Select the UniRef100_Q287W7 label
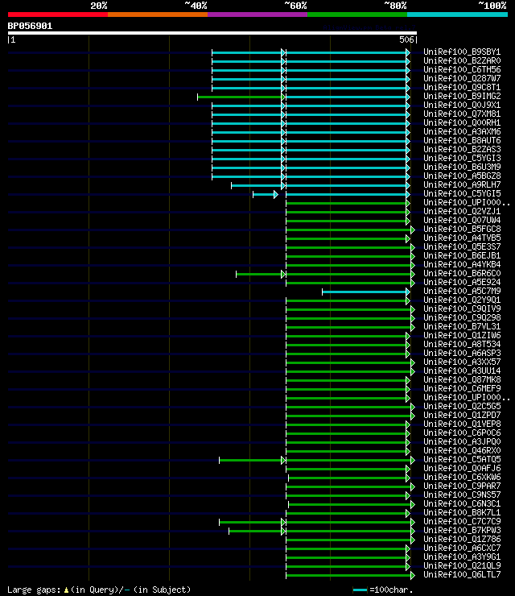The height and width of the screenshot is (596, 515). click(x=462, y=79)
